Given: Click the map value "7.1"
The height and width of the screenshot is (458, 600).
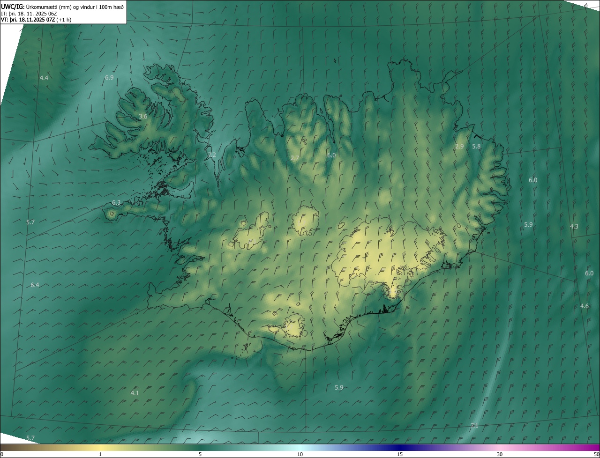Looking at the screenshot, I should [474, 425].
